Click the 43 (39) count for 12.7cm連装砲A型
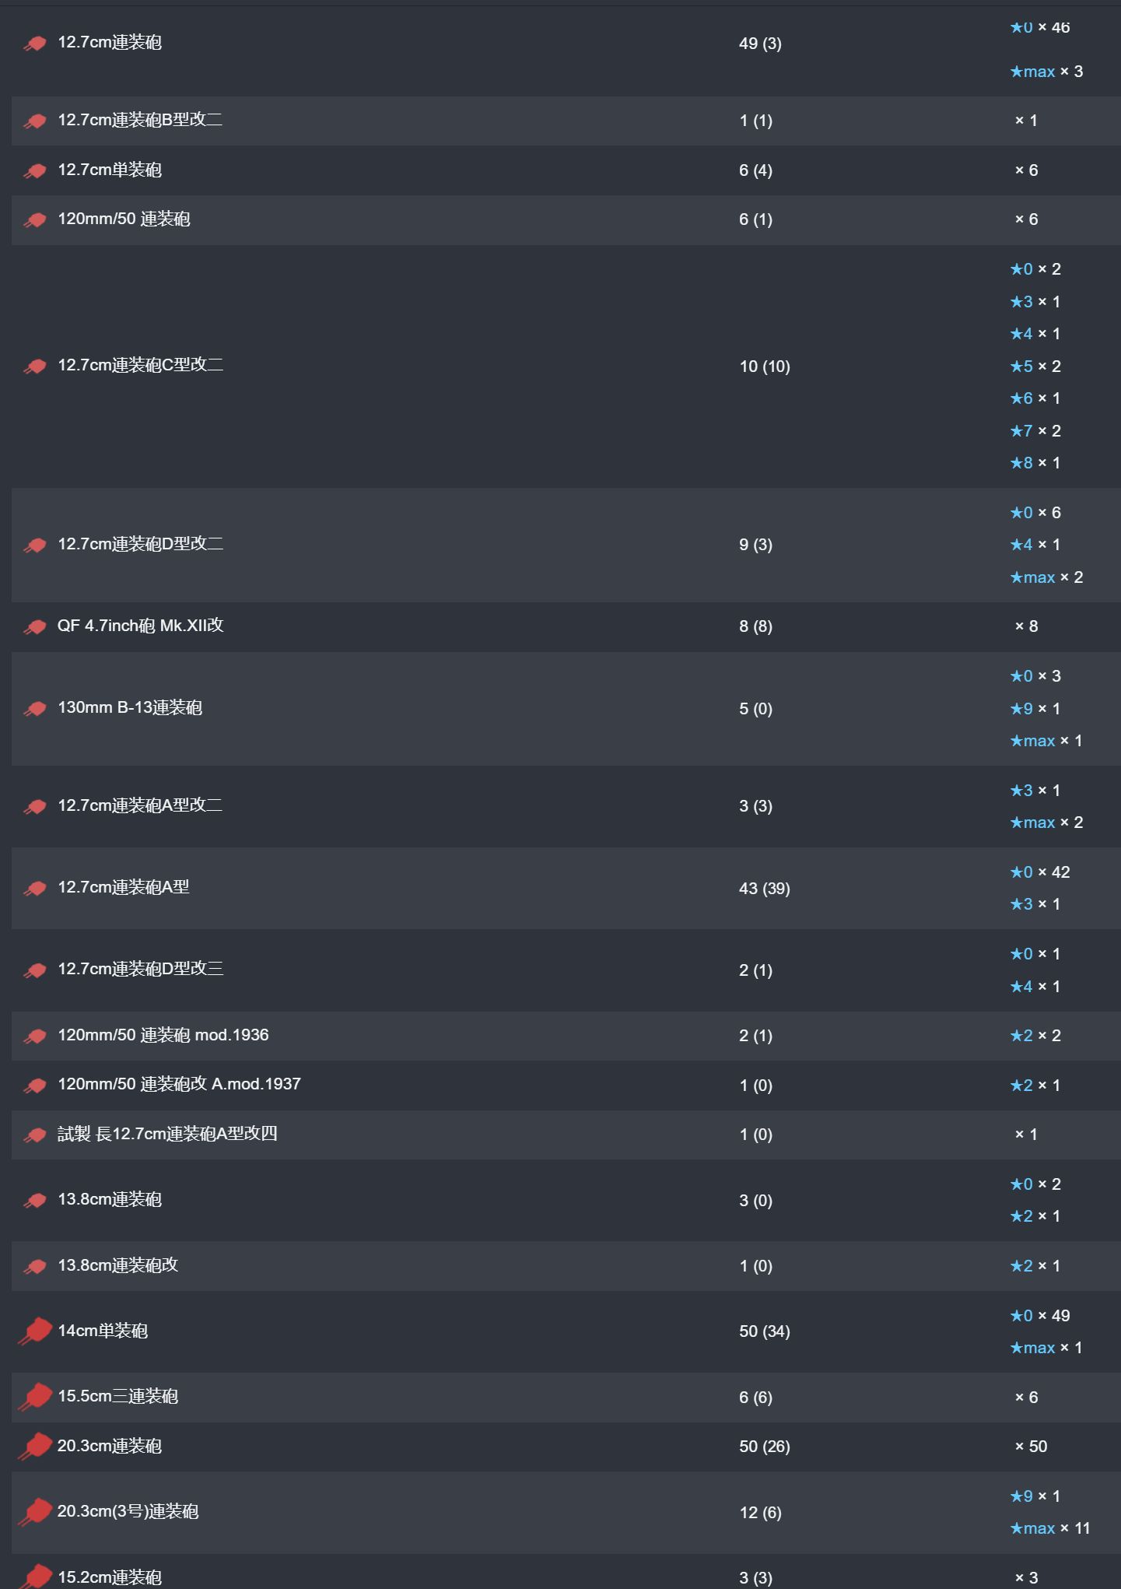Screen dimensions: 1121x1589 click(764, 889)
